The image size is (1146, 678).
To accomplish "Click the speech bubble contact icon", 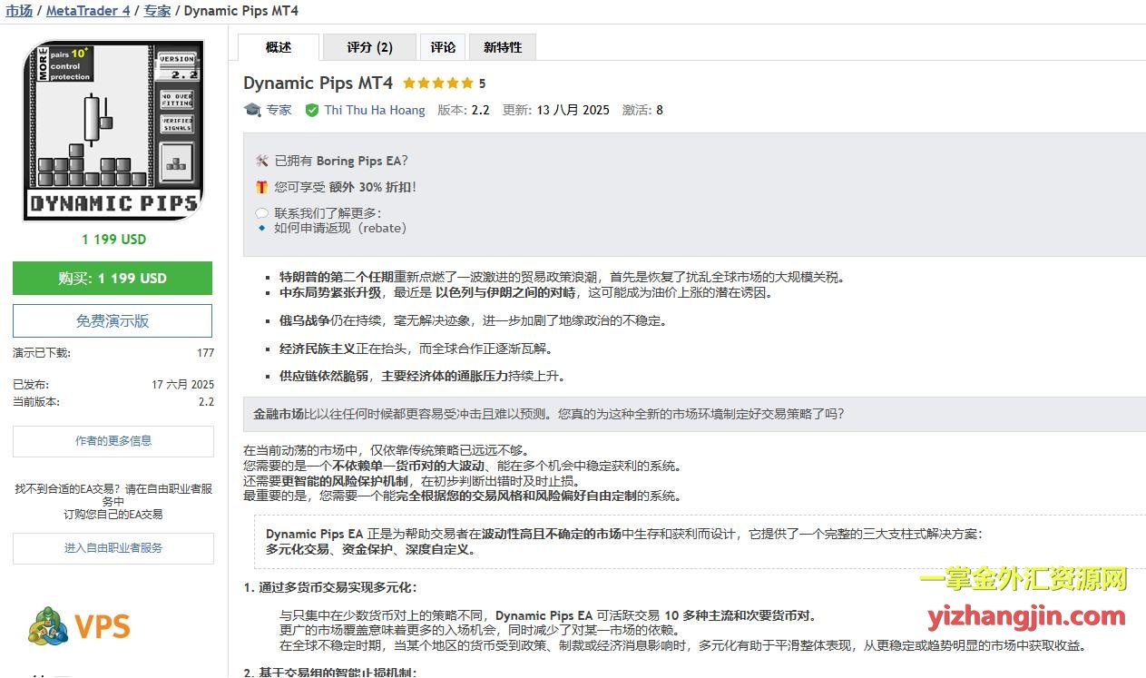I will click(x=261, y=213).
